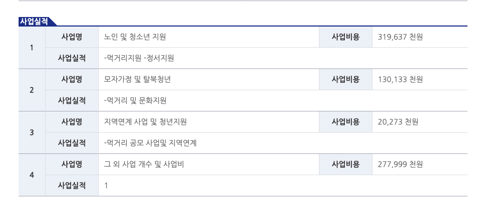This screenshot has height=207, width=485.
Task: Click row number 2 cell
Action: pyautogui.click(x=32, y=90)
